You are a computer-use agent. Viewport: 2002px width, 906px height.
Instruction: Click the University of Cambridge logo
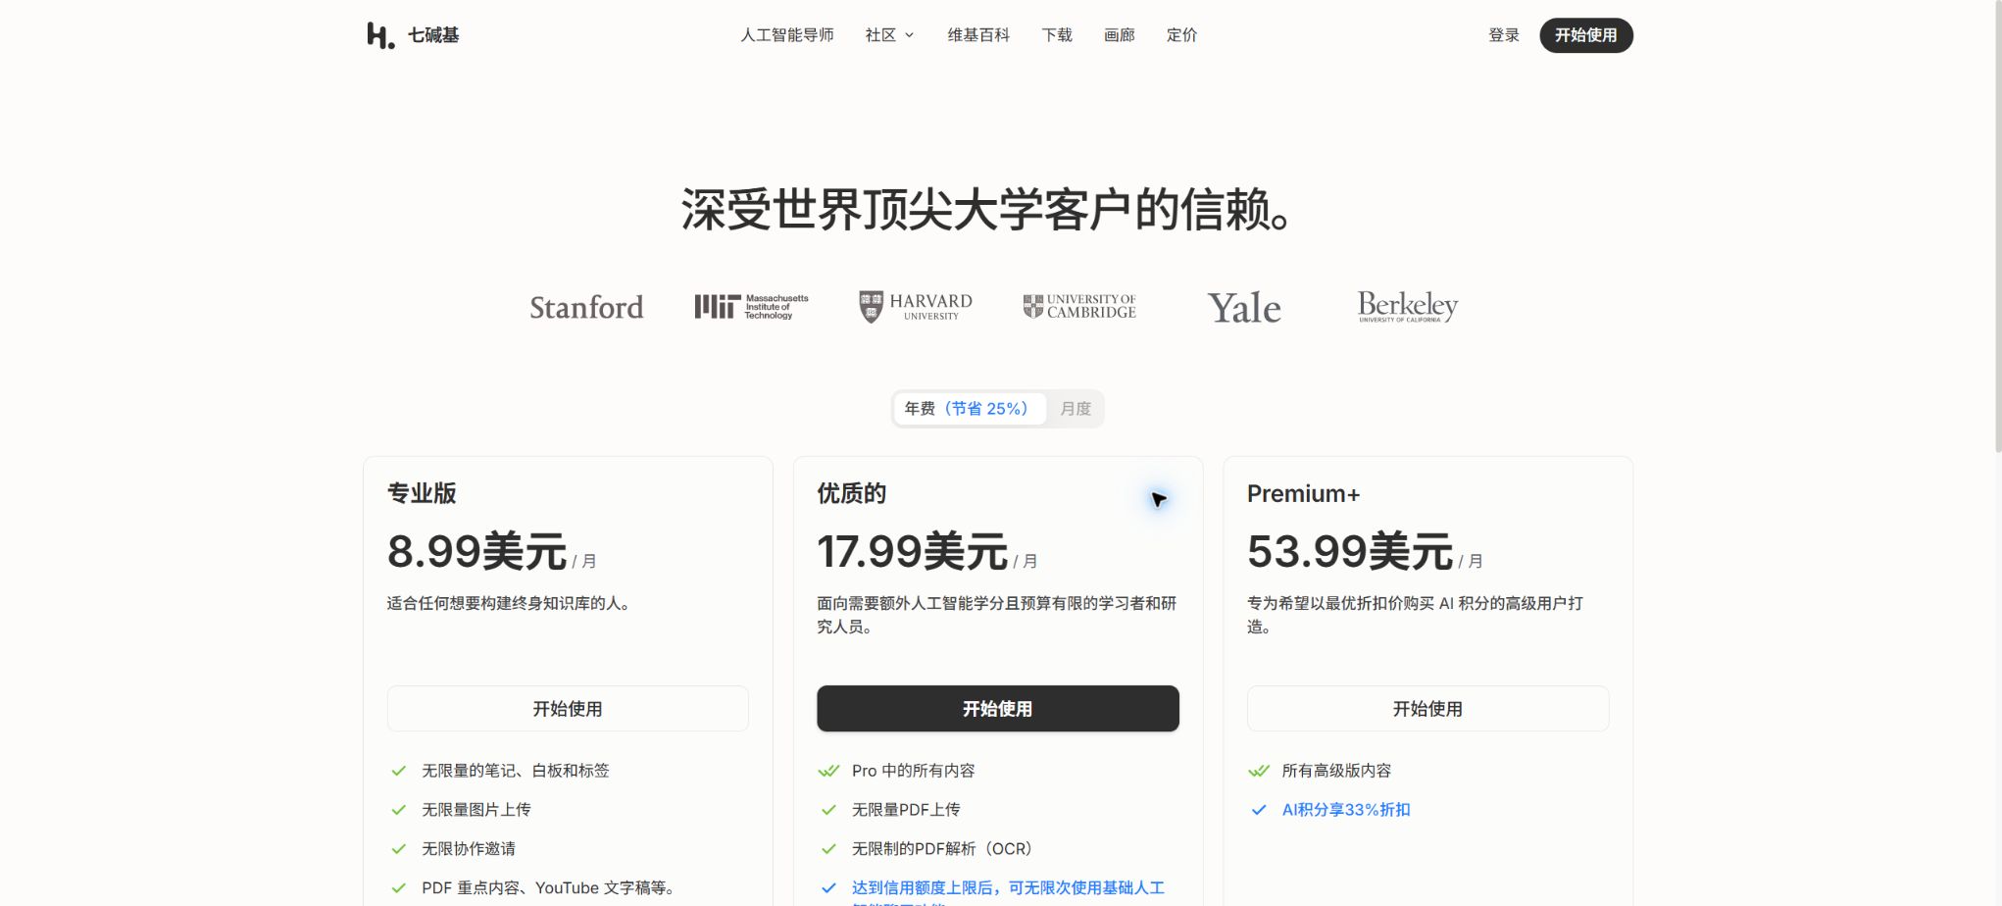(x=1079, y=307)
